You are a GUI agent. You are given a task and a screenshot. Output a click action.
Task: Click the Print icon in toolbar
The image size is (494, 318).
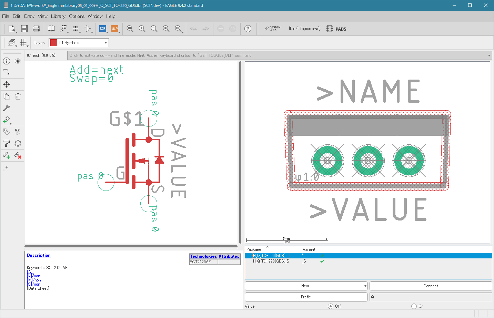click(36, 29)
